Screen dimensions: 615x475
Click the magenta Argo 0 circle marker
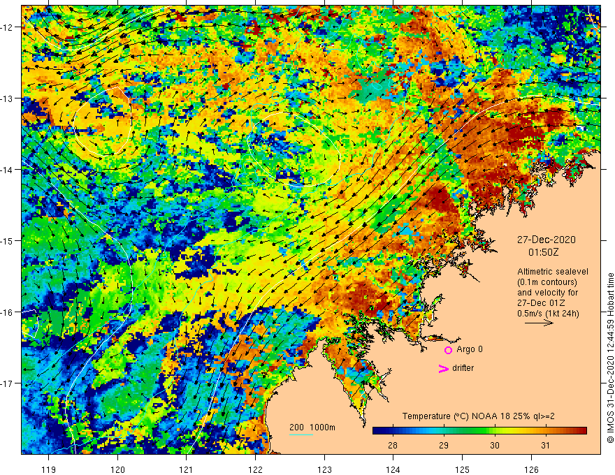pos(448,350)
